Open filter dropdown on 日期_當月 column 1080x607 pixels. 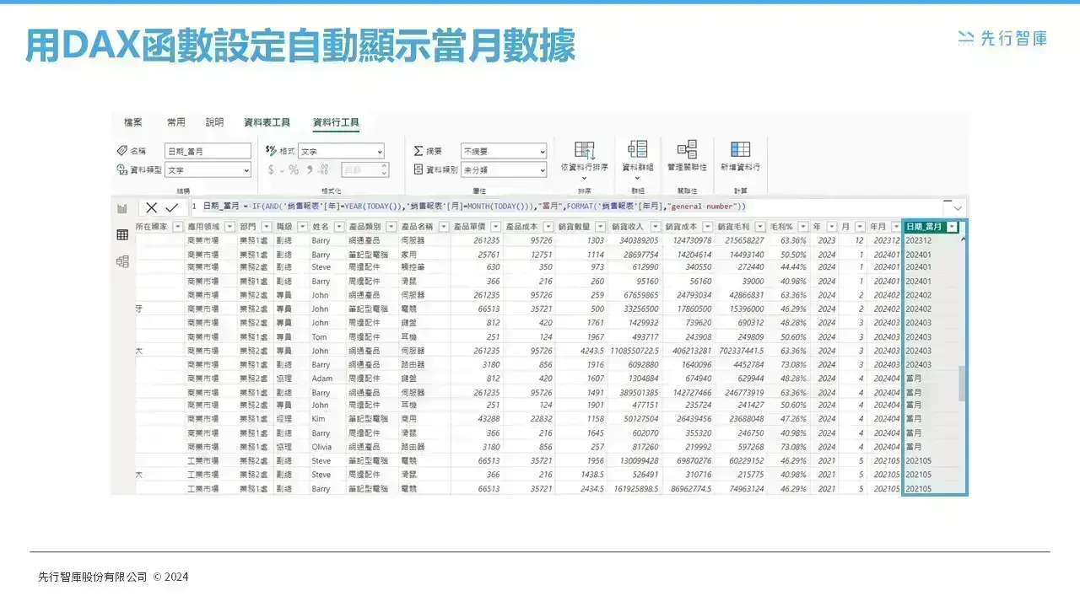[953, 227]
